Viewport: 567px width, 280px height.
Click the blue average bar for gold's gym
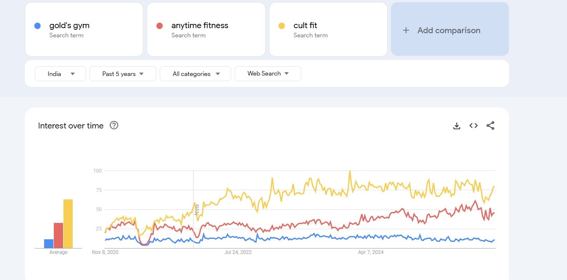49,244
